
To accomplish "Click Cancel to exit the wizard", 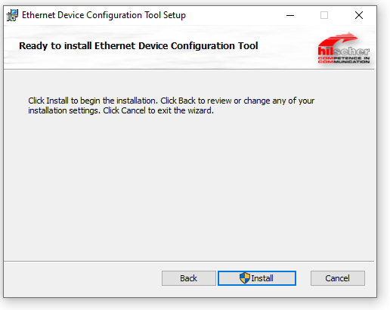I will [338, 278].
